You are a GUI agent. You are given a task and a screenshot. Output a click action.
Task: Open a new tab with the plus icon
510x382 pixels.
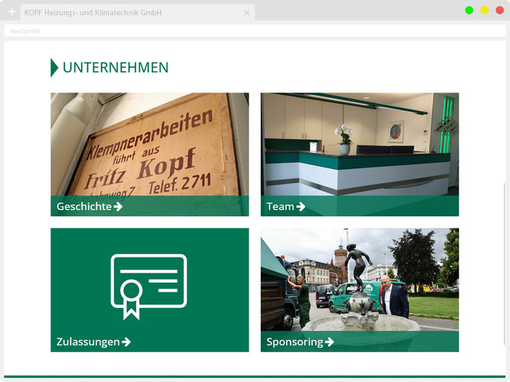(11, 13)
